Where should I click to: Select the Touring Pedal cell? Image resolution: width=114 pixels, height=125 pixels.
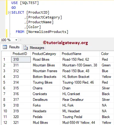coord(80,117)
